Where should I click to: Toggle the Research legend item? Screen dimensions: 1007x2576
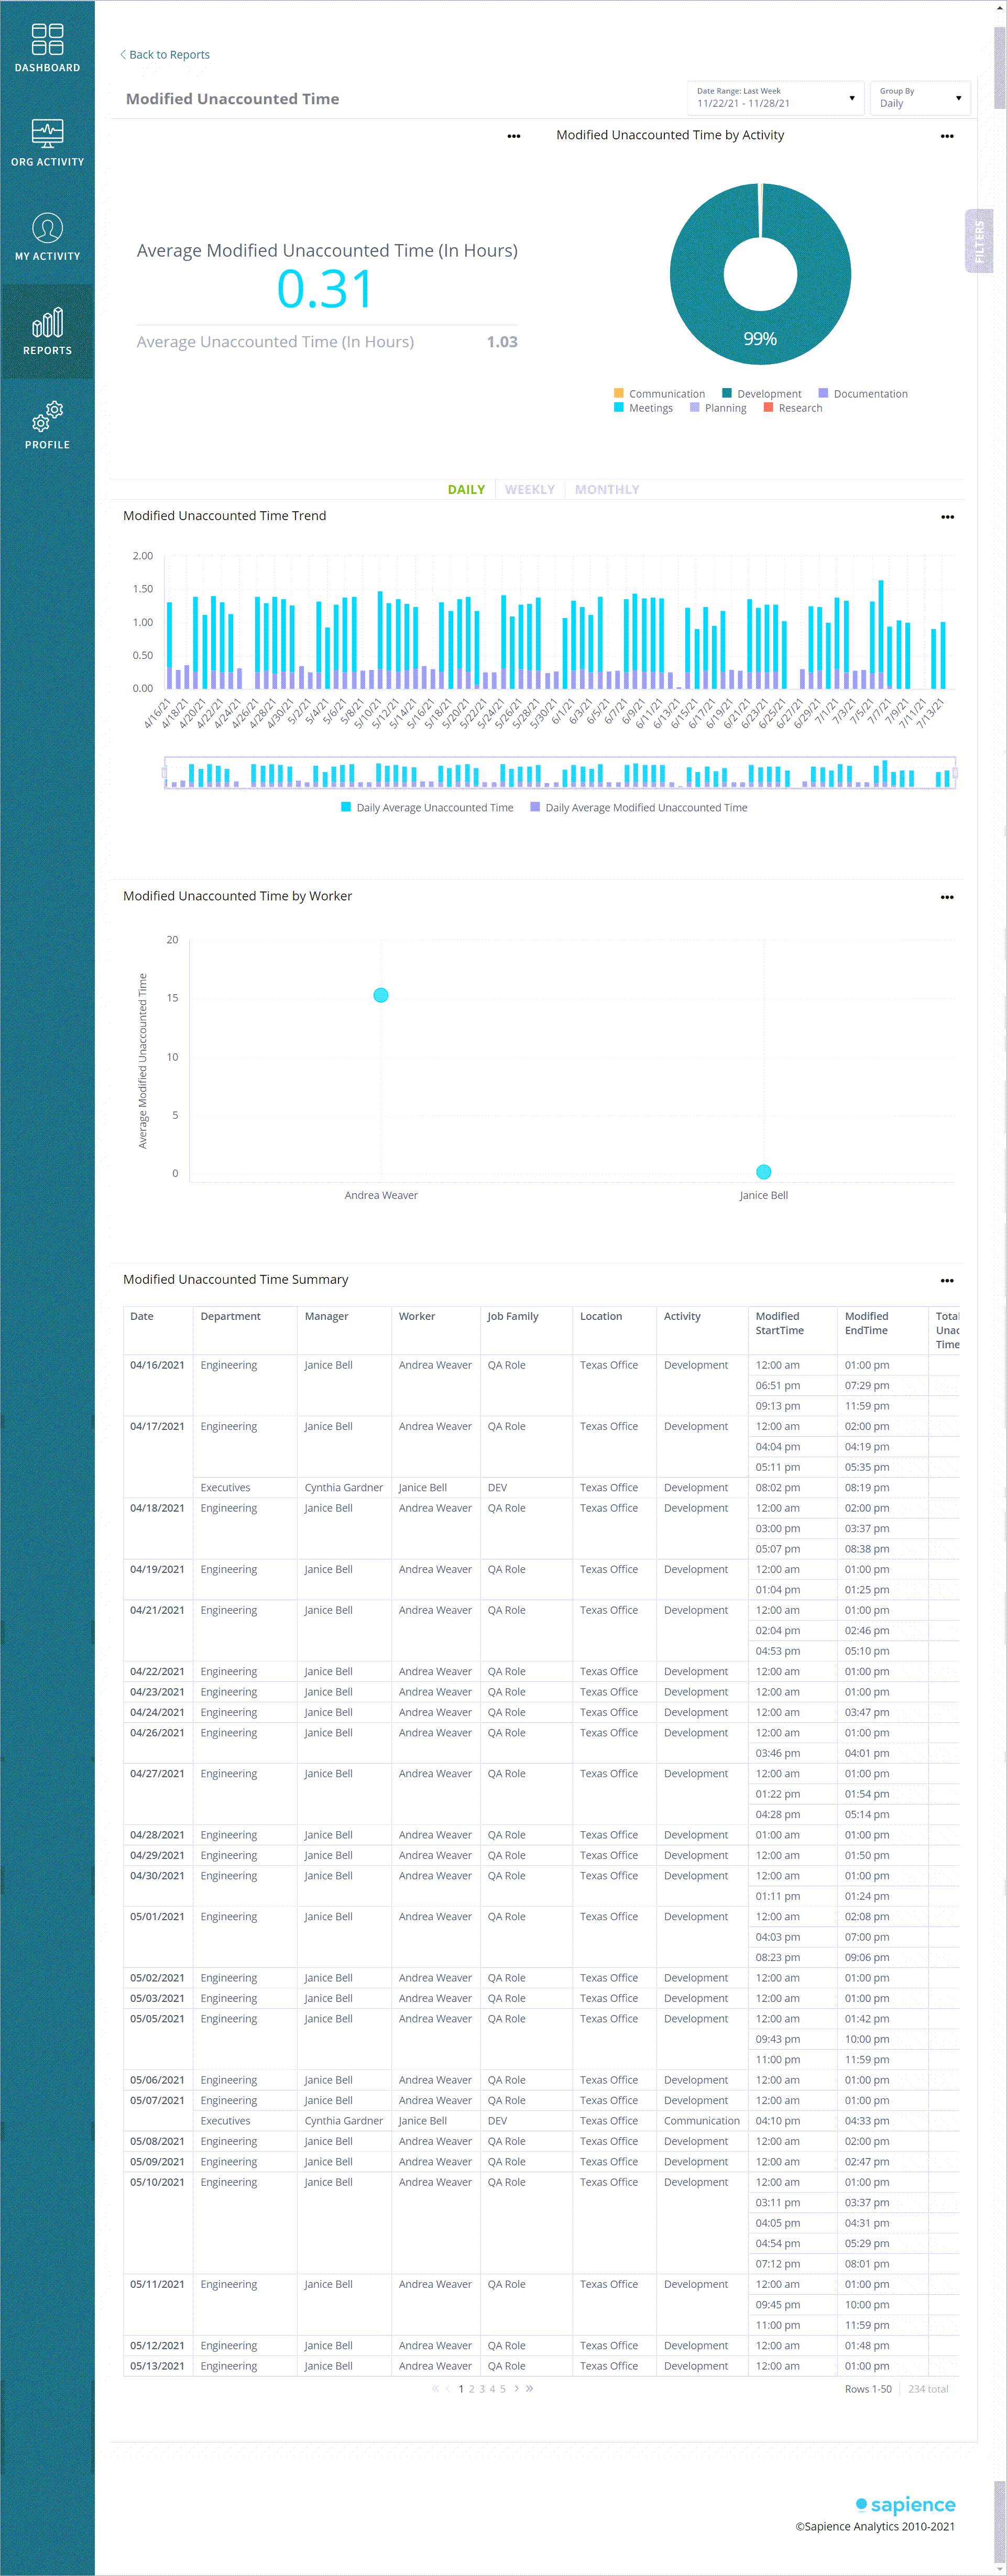[793, 408]
